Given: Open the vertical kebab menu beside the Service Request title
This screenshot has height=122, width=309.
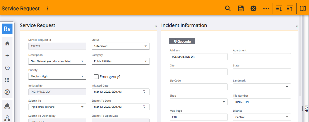Looking at the screenshot, I should pyautogui.click(x=47, y=9).
